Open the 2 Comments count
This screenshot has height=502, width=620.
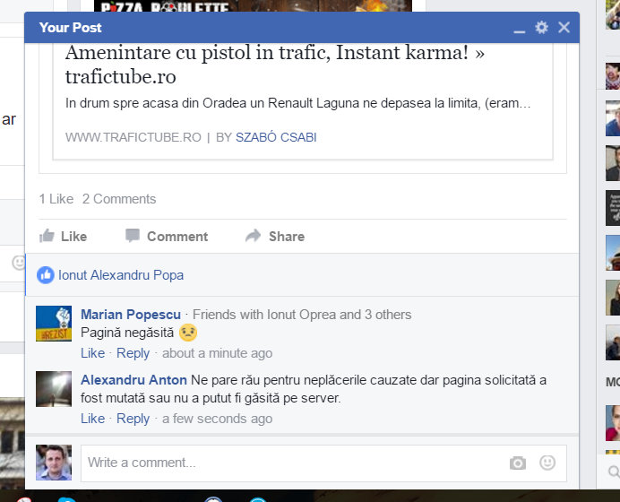click(119, 199)
